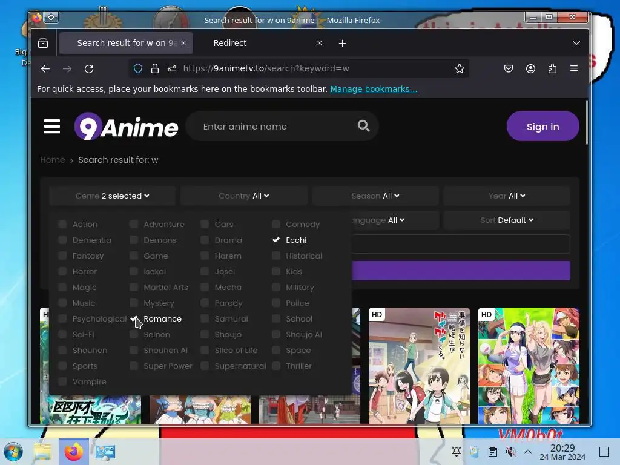
Task: Open the Firefox application menu
Action: pos(574,68)
